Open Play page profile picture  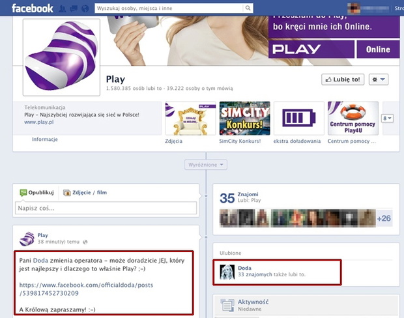(x=61, y=57)
